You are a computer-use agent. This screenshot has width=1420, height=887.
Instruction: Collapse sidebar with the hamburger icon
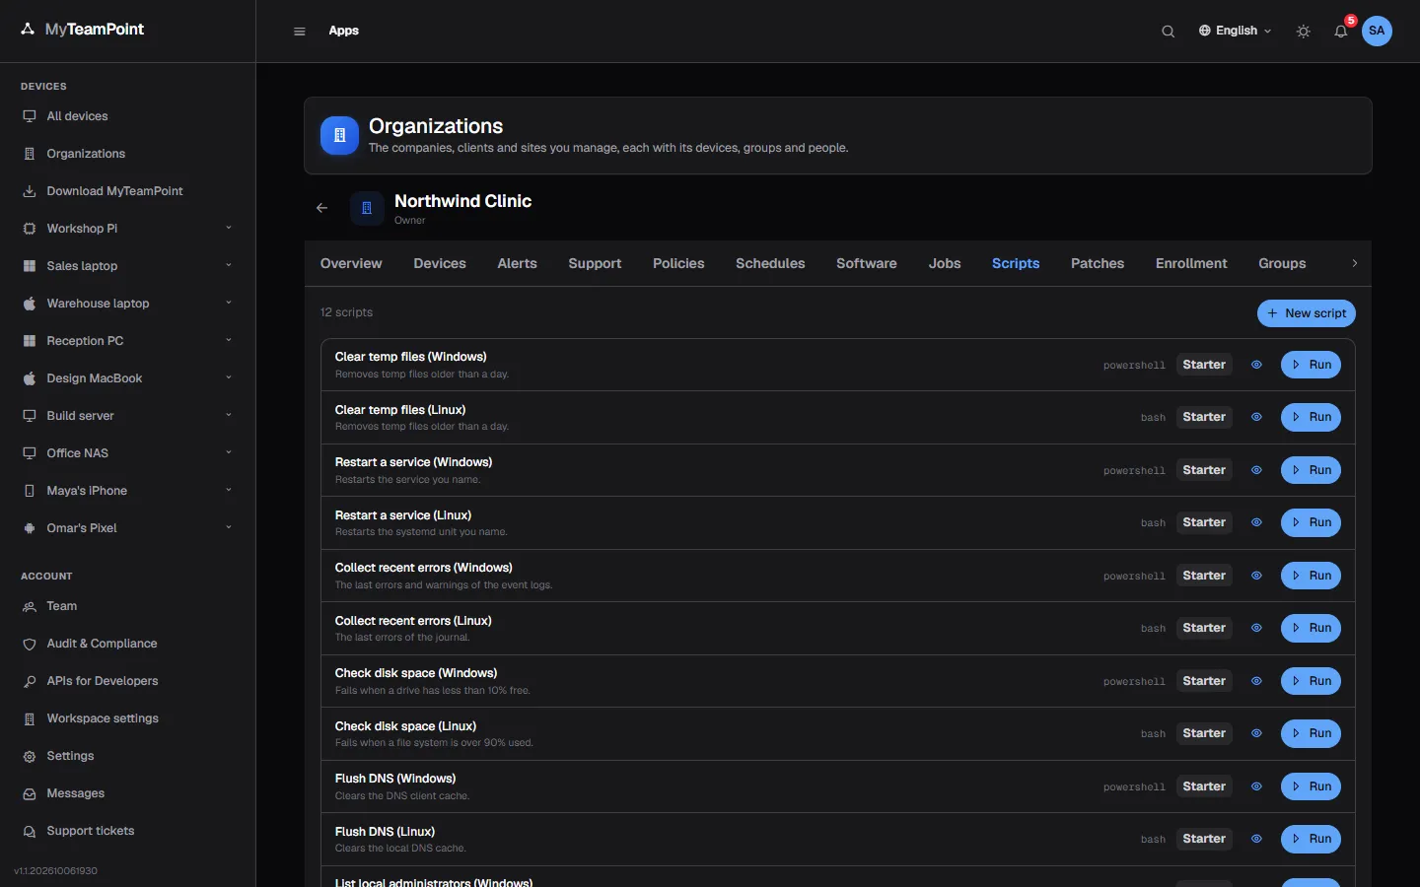coord(300,31)
